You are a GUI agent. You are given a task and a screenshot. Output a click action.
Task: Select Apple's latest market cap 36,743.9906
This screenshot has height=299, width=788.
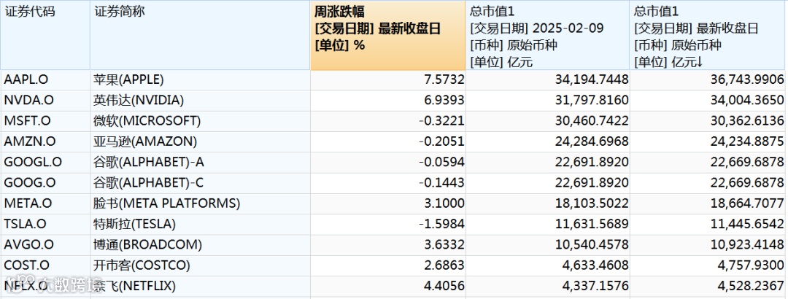(708, 80)
